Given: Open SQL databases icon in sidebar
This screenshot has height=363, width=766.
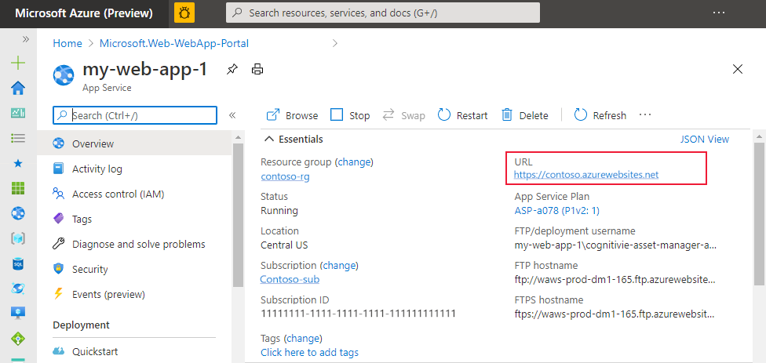Looking at the screenshot, I should pos(18,263).
